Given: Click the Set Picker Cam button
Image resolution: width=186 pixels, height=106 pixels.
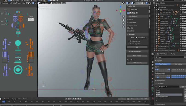Looking at the screenshot, I should point(137,63).
